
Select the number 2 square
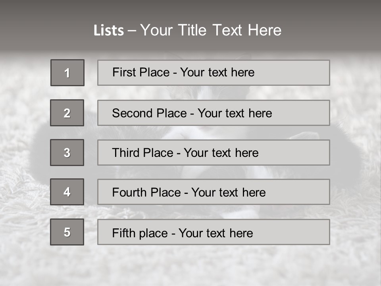67,113
